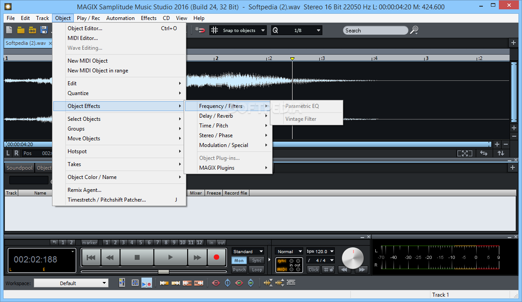Click the Freeze column header

[x=214, y=193]
